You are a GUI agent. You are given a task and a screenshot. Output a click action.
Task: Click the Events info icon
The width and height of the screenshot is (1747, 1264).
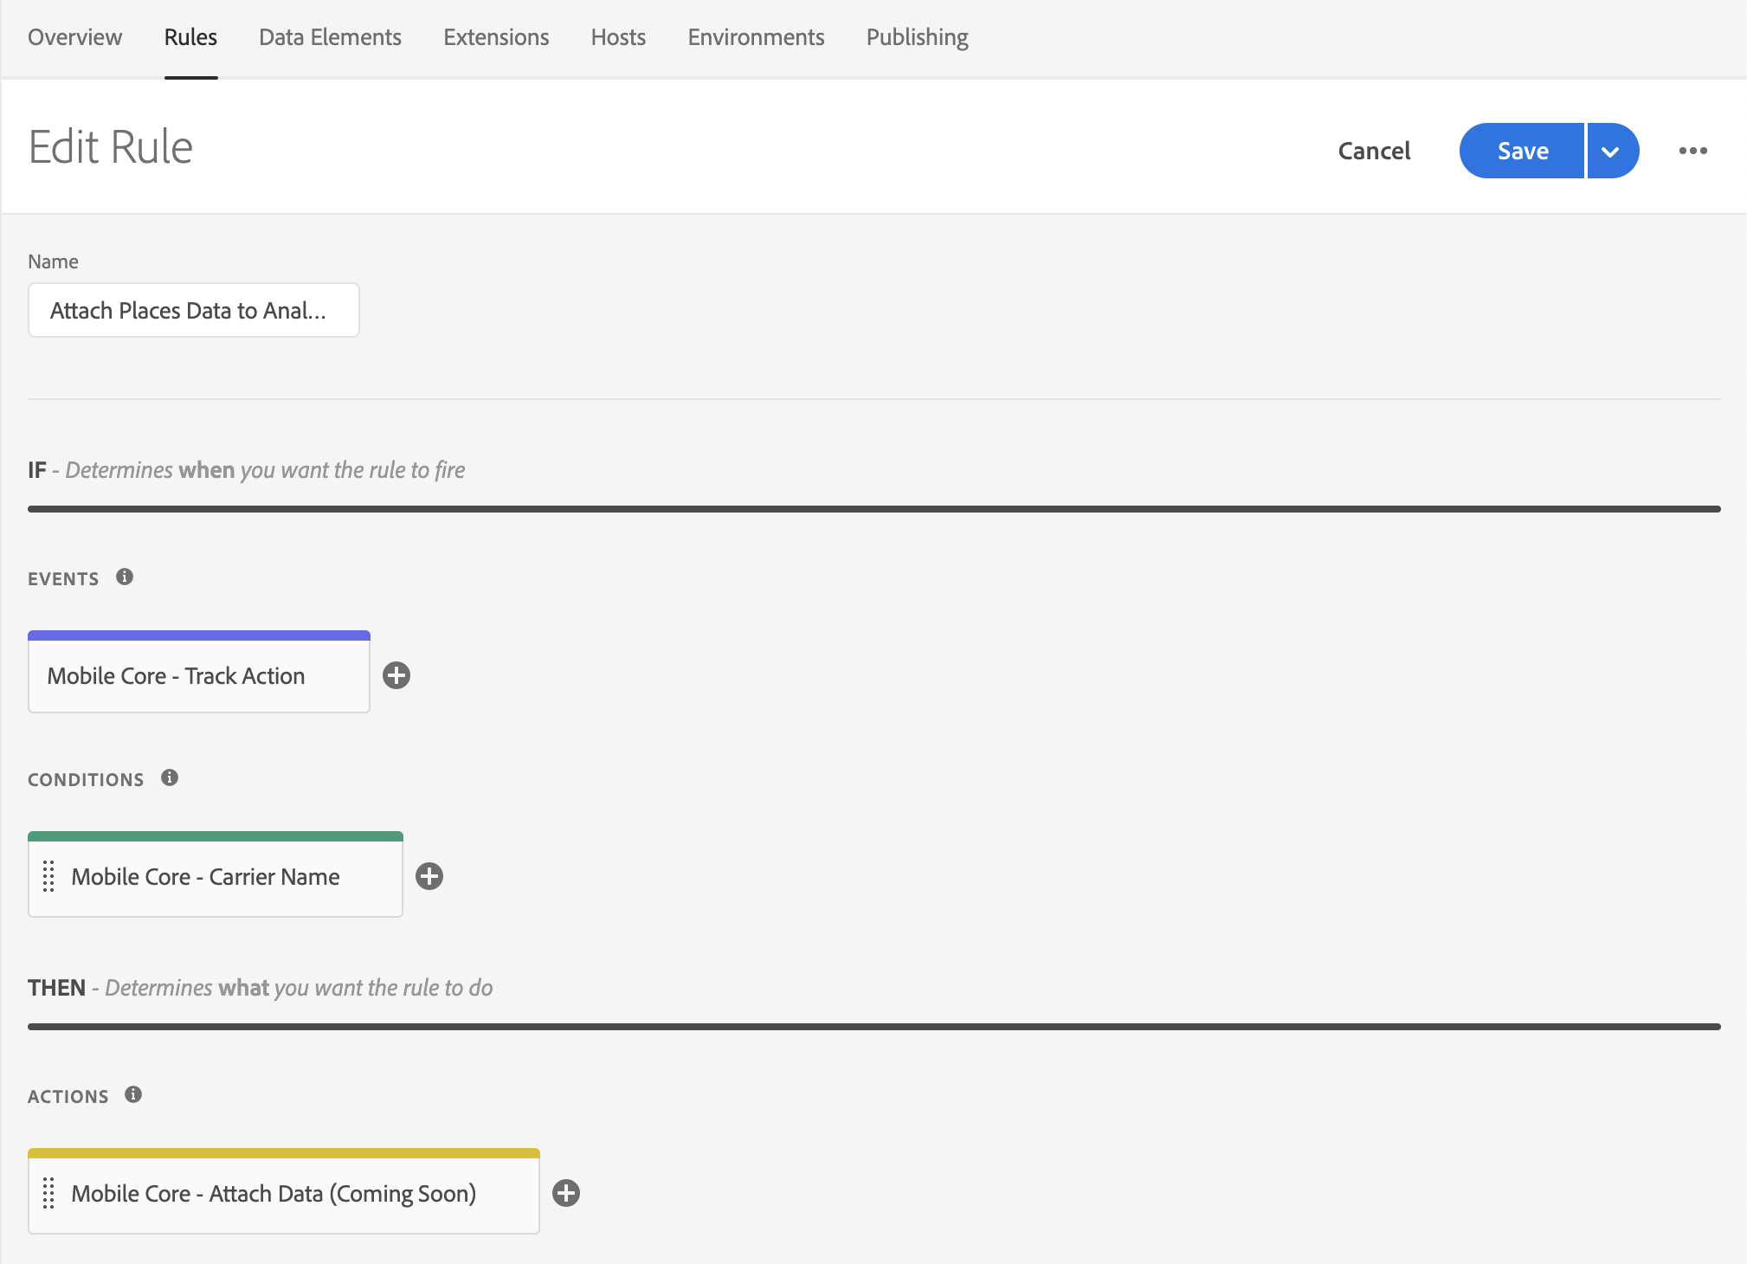[x=125, y=577]
